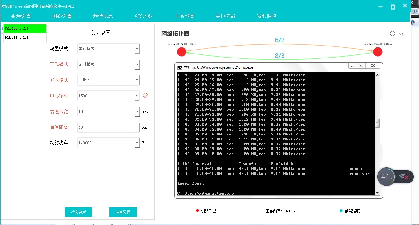Click the node215/-103dBm label
Screen dimensions: 419x225
pyautogui.click(x=378, y=44)
